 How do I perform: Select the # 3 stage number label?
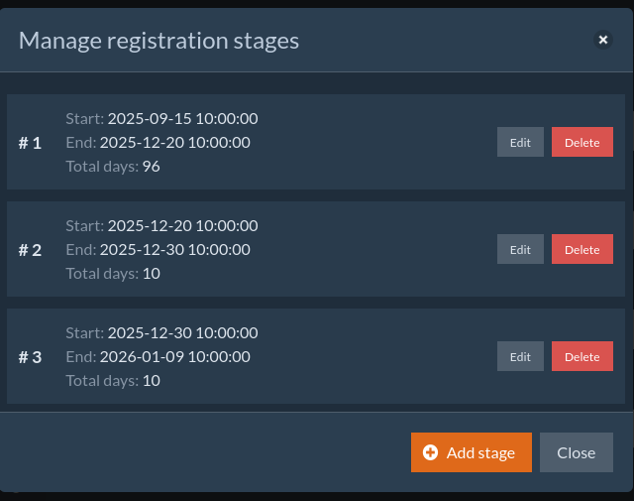(x=30, y=357)
